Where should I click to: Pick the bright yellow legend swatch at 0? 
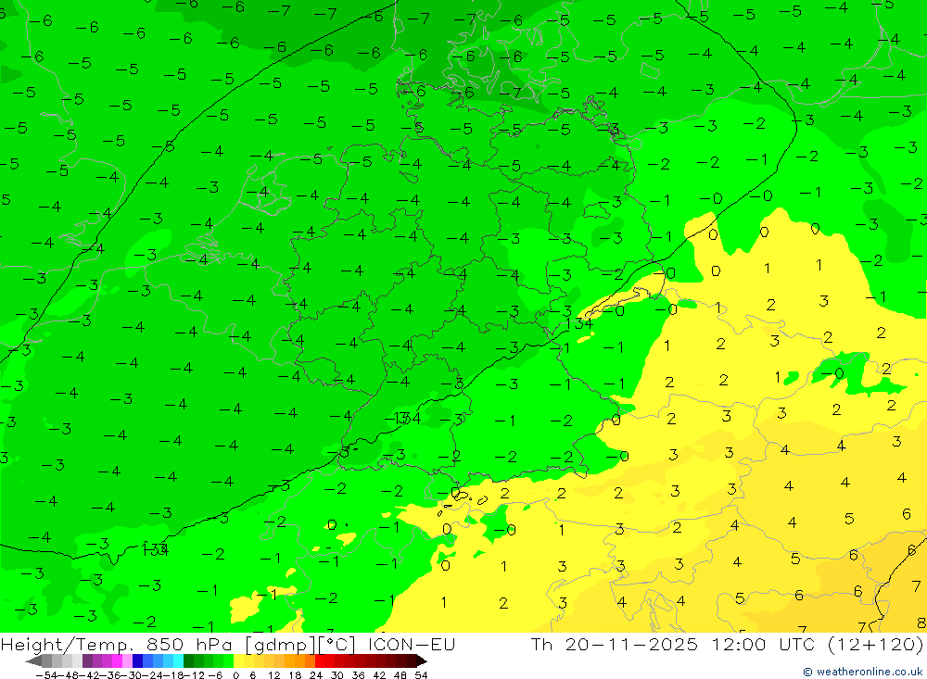pyautogui.click(x=239, y=661)
